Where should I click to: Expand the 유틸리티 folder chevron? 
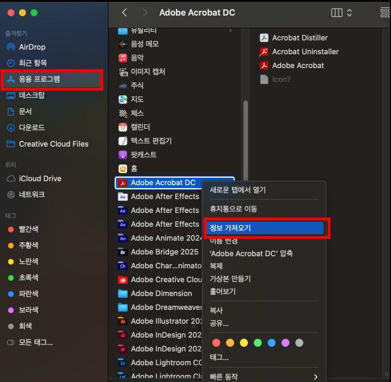231,30
